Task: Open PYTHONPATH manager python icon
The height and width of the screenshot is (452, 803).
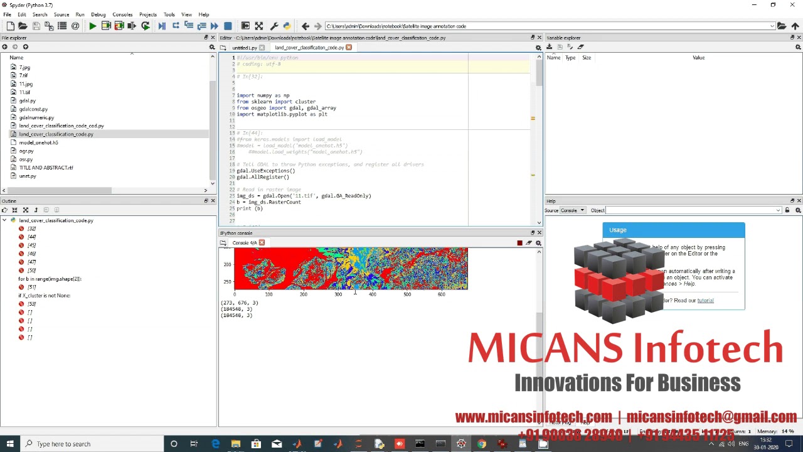Action: [287, 26]
